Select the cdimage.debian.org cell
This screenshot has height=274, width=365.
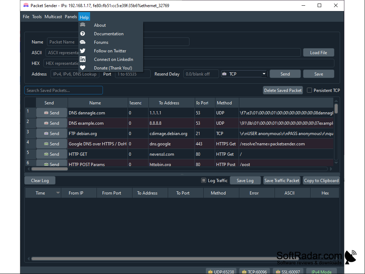(172, 134)
